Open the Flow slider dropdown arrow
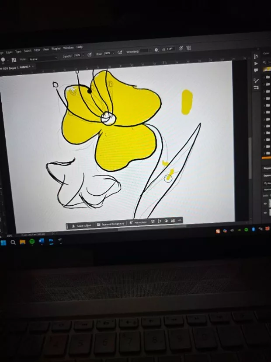Viewport: 271px width, 362px height. [x=113, y=53]
